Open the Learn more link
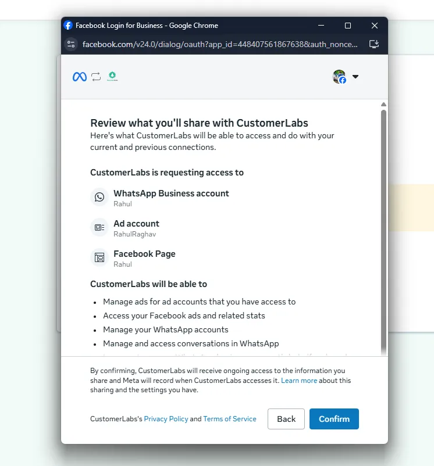This screenshot has width=434, height=466. [299, 381]
